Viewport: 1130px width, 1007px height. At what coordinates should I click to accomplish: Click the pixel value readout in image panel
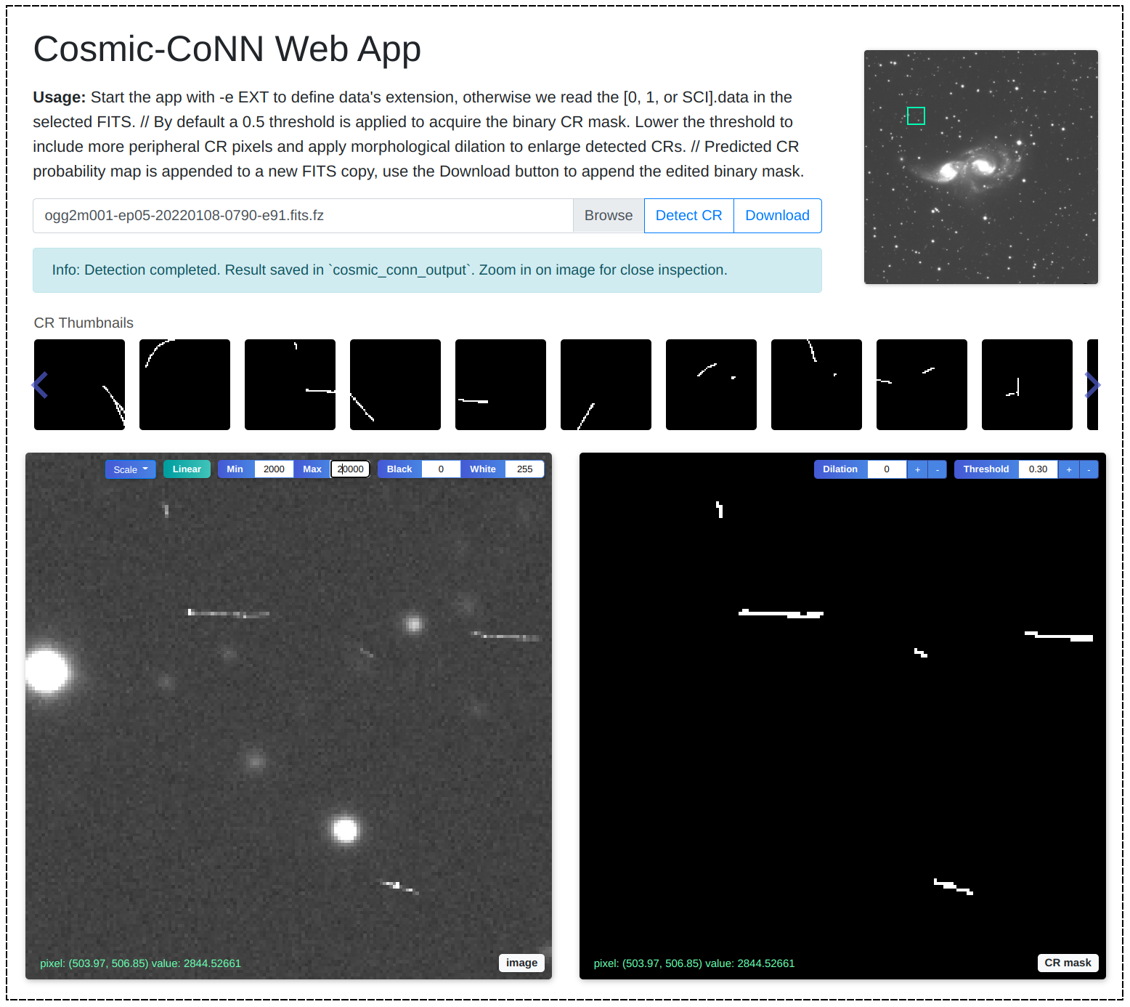(x=140, y=963)
